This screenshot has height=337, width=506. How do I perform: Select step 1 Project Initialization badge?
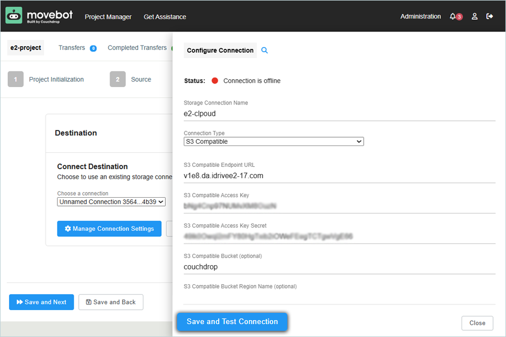click(16, 80)
